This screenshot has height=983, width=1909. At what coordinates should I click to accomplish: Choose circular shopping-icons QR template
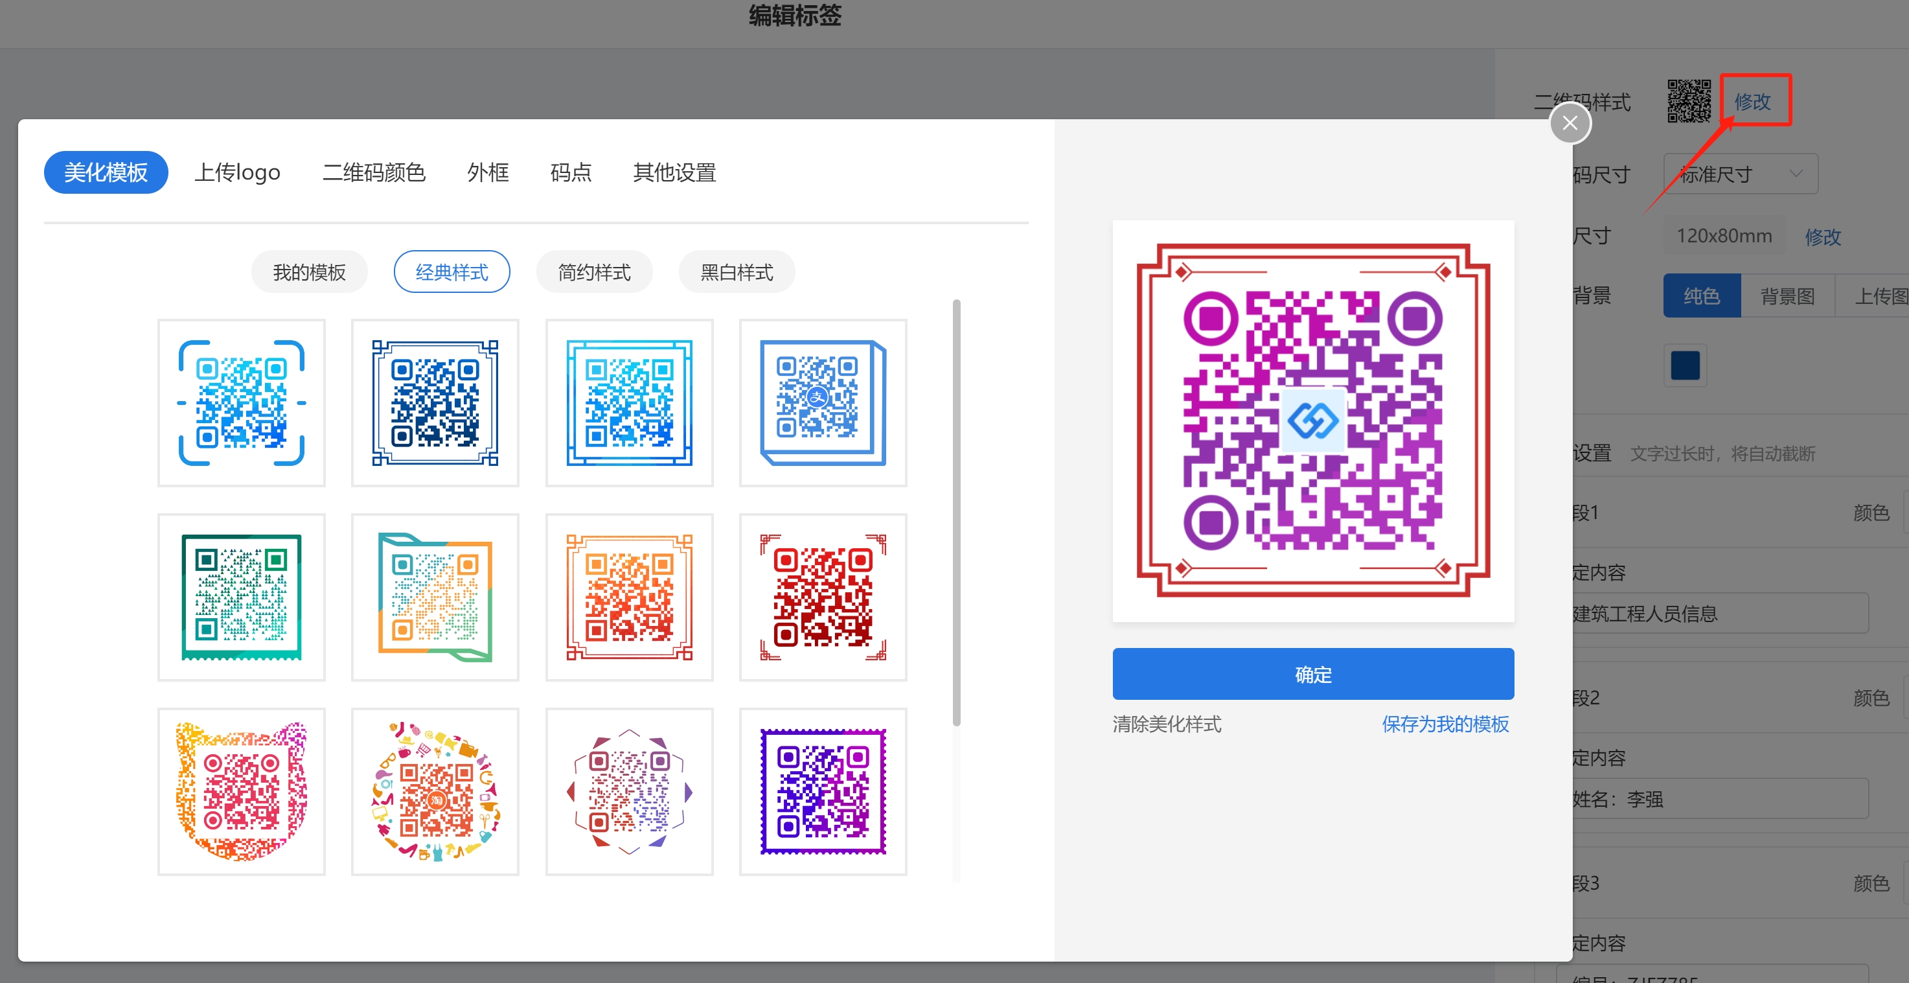pos(435,792)
